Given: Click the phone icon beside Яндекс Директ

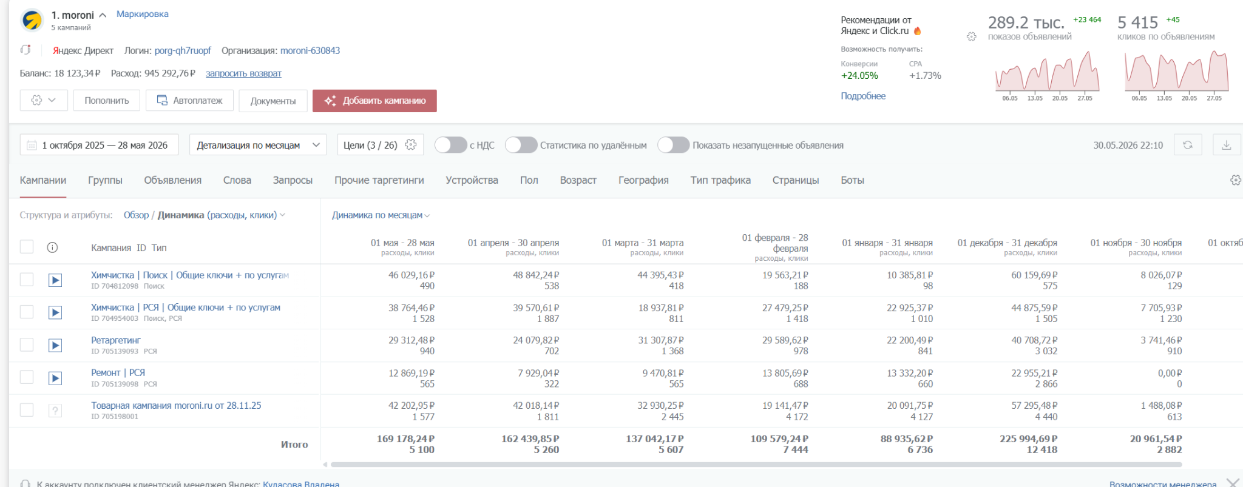Looking at the screenshot, I should [25, 50].
